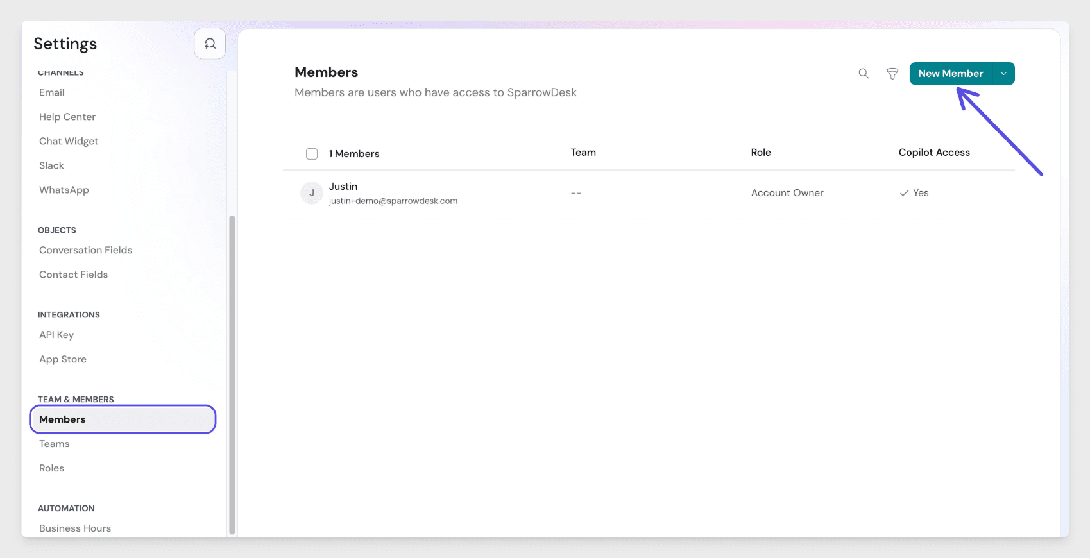Click the email justin+demo@sparrowdesk.com
Viewport: 1090px width, 558px height.
coord(393,201)
